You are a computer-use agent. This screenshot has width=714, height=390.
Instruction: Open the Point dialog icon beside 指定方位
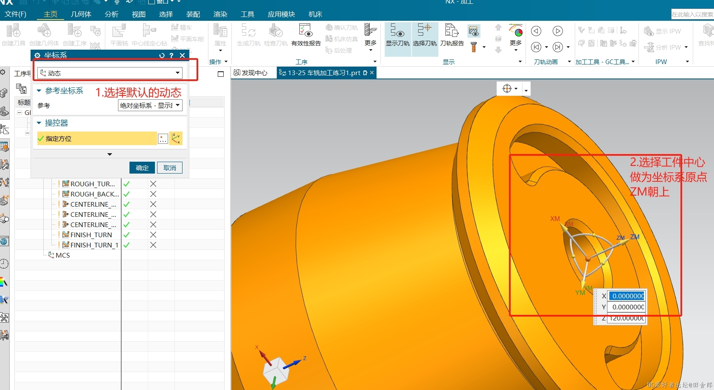(x=163, y=139)
